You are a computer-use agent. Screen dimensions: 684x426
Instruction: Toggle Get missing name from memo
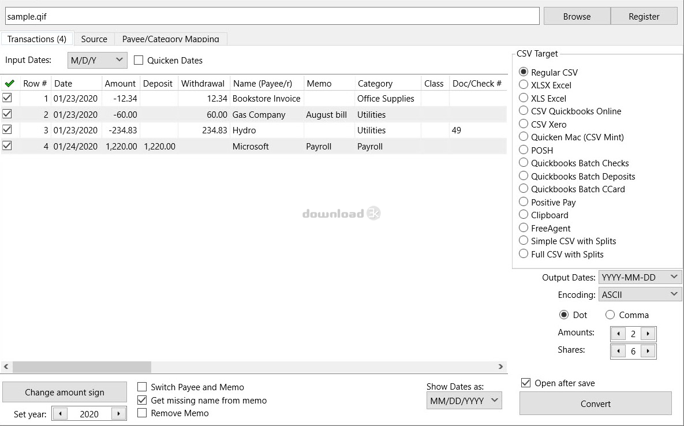click(142, 400)
